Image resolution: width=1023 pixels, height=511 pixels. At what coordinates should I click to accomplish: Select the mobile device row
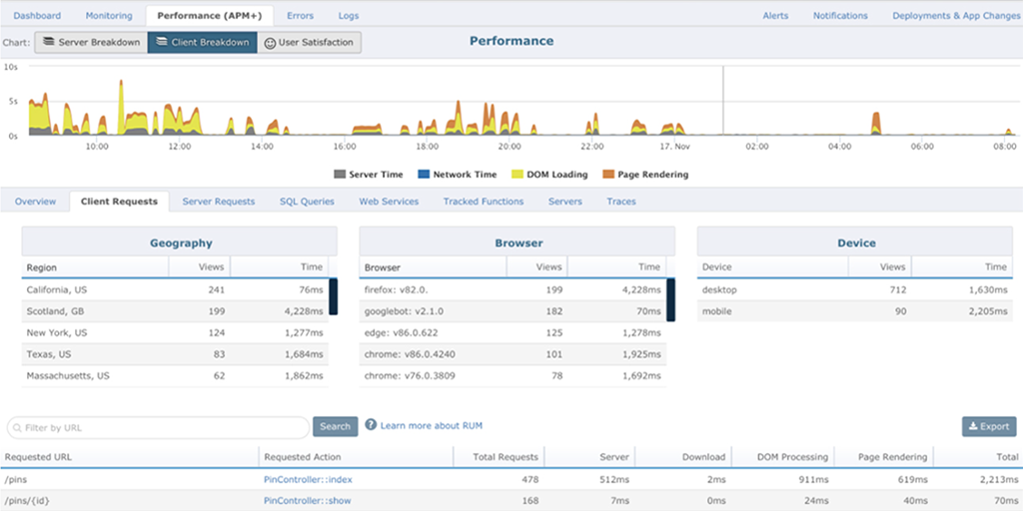point(855,311)
